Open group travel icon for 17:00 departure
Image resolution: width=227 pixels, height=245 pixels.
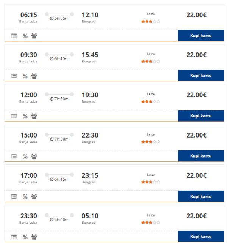click(34, 196)
